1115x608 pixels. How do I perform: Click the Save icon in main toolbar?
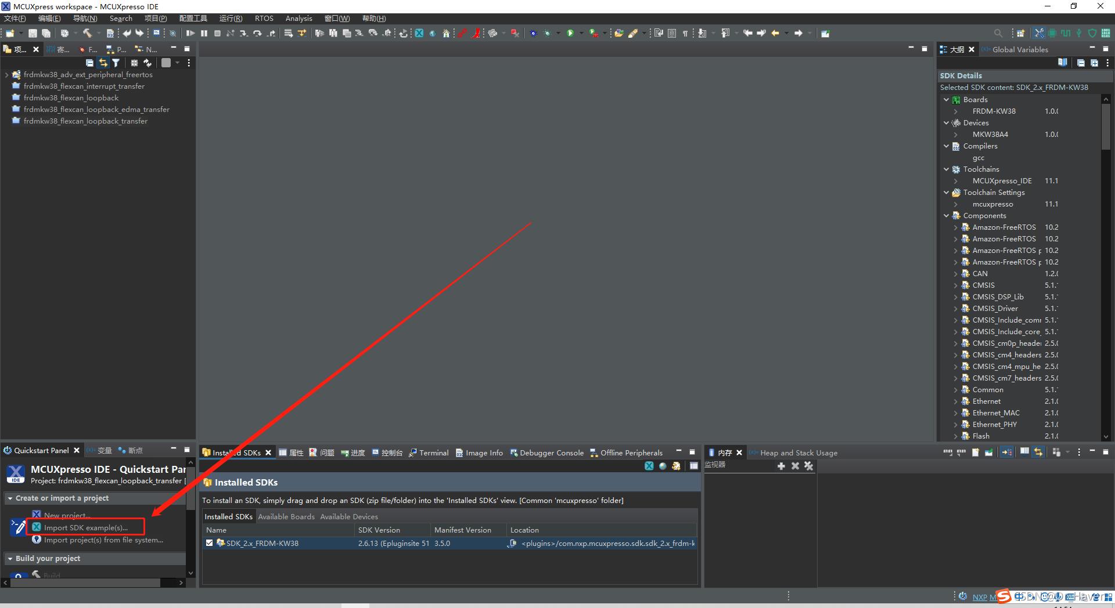coord(33,33)
